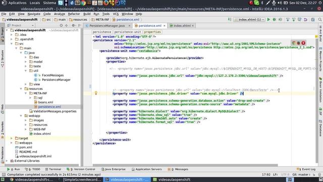Expand the .openshift folder
Image resolution: width=323 pixels, height=182 pixels.
[12, 39]
